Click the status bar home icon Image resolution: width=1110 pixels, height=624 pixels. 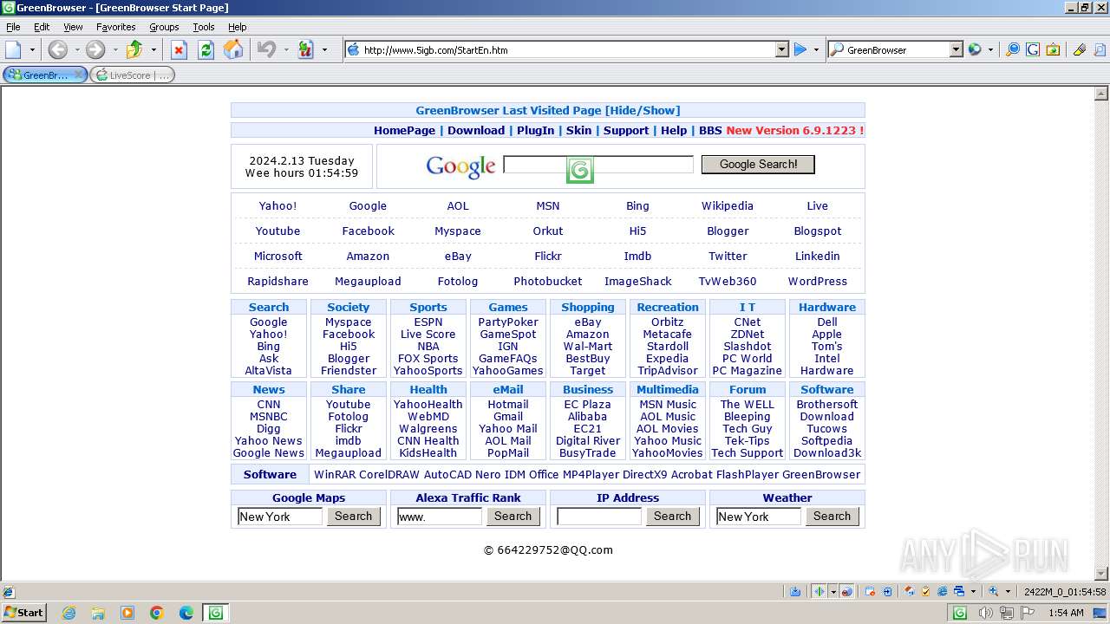tap(909, 591)
